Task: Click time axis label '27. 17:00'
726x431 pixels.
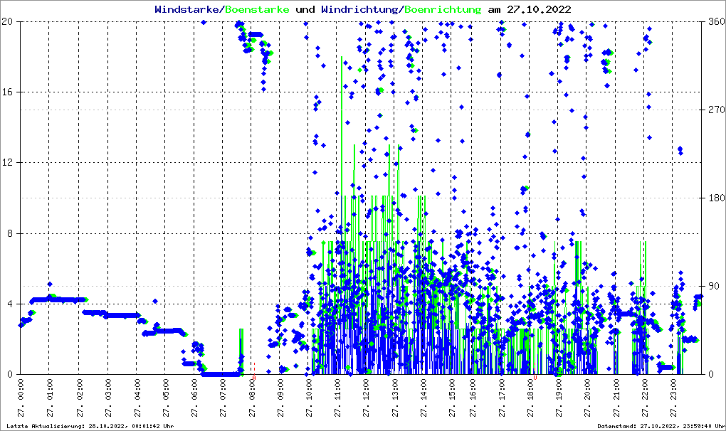Action: tap(503, 398)
